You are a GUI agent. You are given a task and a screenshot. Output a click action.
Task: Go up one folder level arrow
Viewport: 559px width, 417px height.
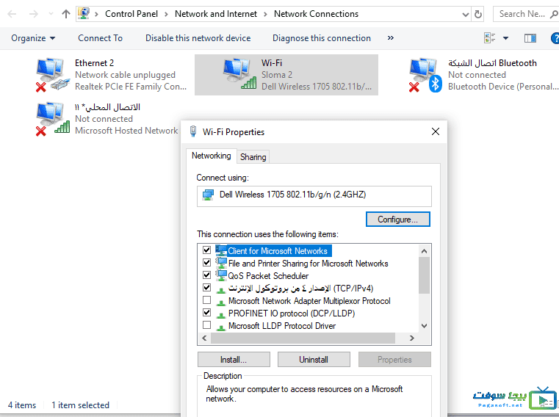click(x=66, y=14)
